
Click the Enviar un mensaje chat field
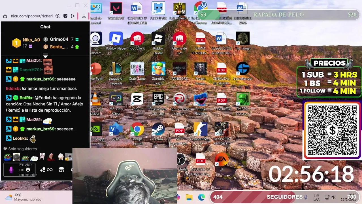coord(20,170)
